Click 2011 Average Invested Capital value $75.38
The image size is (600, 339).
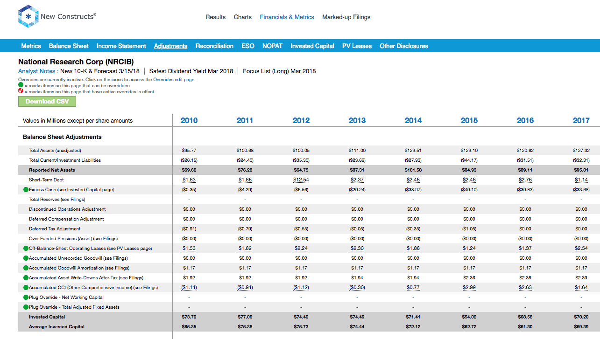245,327
